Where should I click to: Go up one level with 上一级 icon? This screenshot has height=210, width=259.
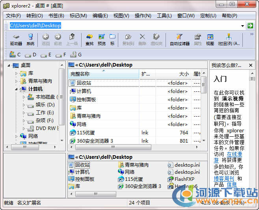point(72,40)
